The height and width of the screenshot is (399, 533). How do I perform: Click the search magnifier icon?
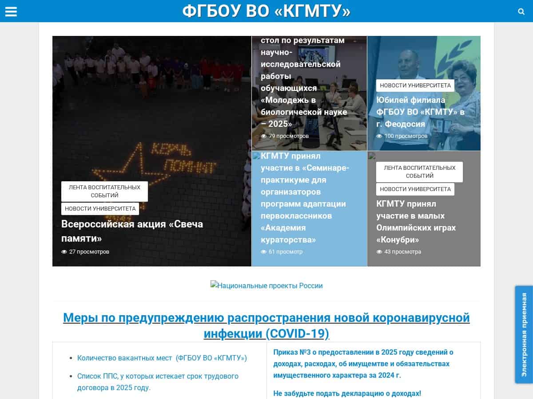click(x=521, y=12)
